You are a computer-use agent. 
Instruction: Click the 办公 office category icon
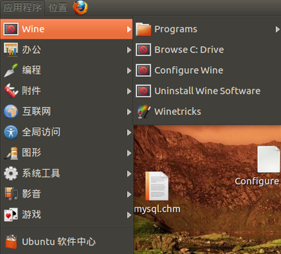(11, 50)
